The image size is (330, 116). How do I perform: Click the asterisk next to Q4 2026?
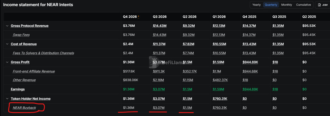[139, 16]
